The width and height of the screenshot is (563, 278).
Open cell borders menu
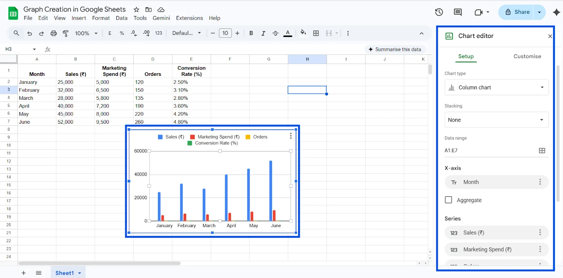click(x=316, y=33)
